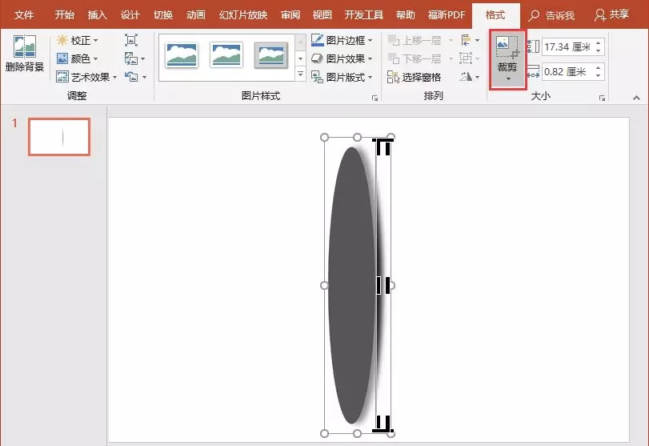The image size is (649, 446).
Task: Click the 共享 share button
Action: (611, 15)
